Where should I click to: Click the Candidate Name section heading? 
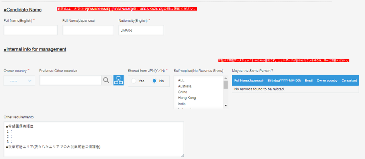[23, 10]
